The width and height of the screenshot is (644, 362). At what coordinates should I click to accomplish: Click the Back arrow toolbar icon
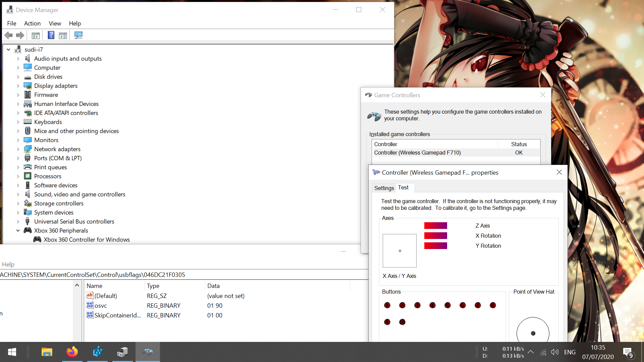(9, 35)
